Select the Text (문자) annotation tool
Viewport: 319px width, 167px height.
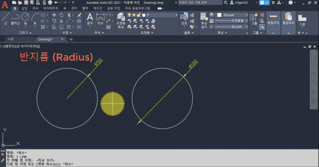(90, 19)
